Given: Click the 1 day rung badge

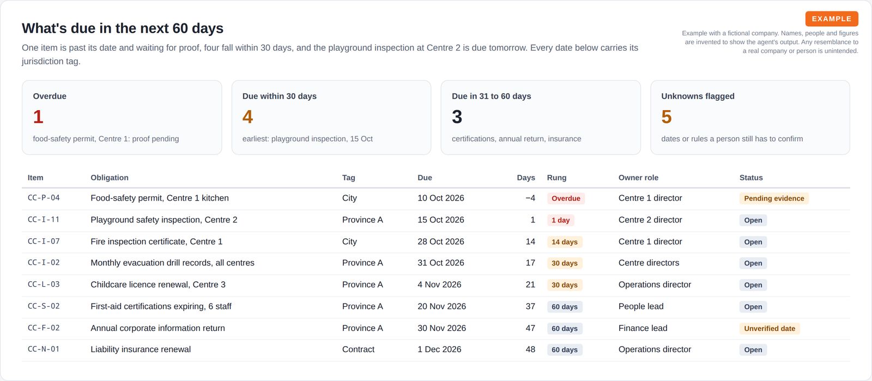Looking at the screenshot, I should tap(560, 220).
